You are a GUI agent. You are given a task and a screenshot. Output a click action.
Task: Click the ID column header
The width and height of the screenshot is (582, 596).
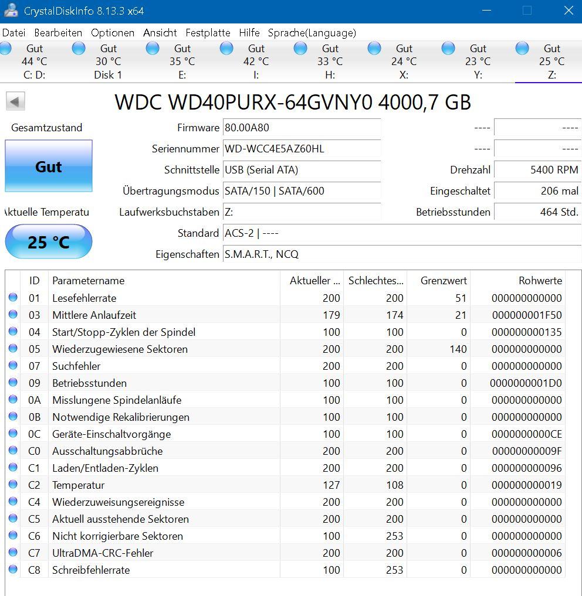coord(34,281)
